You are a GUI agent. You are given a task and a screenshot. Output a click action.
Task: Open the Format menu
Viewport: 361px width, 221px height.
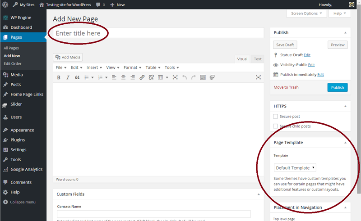(132, 68)
